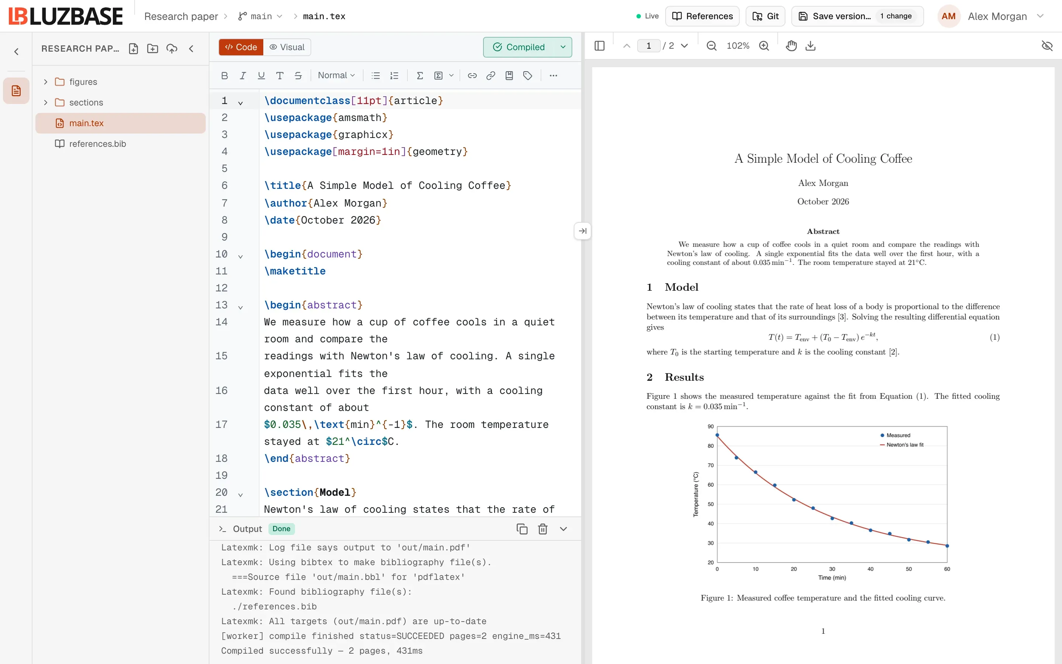Screen dimensions: 1062x664
Task: Apply italic formatting
Action: [243, 76]
